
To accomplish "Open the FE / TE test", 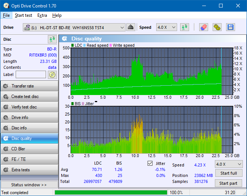I will pos(30,159).
